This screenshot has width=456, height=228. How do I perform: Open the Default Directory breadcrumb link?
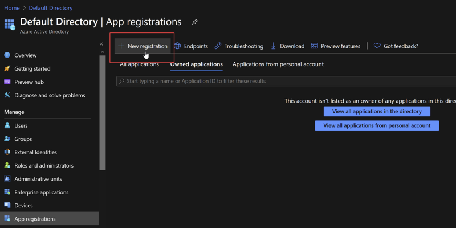[51, 8]
